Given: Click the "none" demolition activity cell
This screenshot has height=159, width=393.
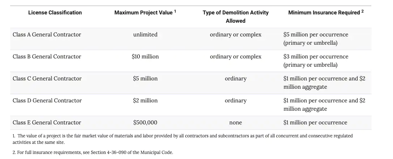Looking at the screenshot, I should [x=236, y=123].
